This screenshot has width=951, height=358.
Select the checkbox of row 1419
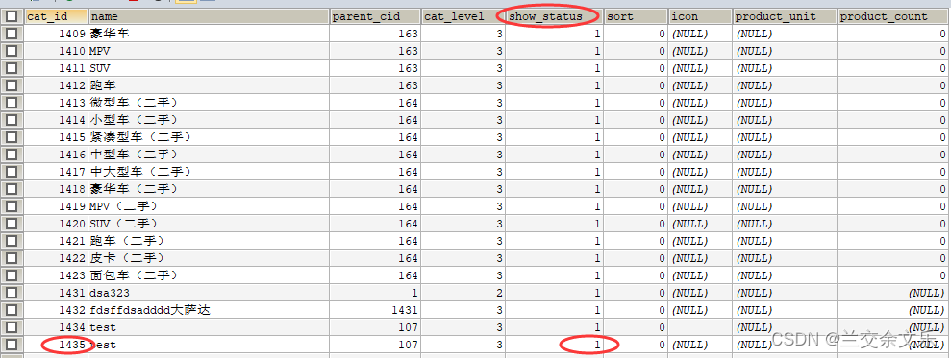[11, 206]
